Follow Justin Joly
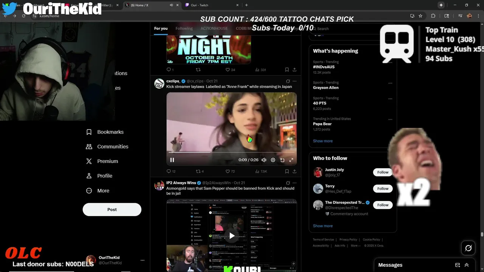 pos(383,172)
